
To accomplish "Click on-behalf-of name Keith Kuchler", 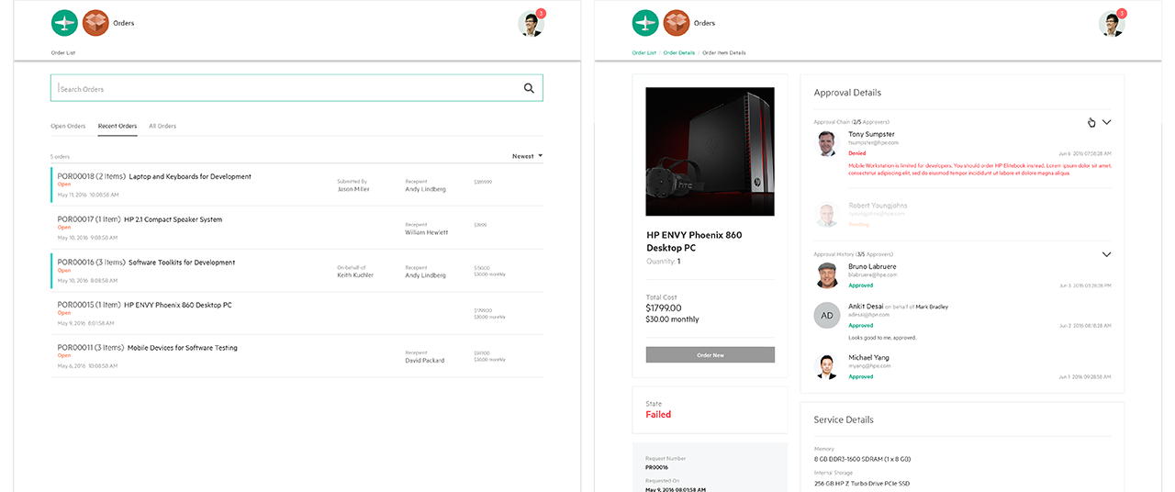I will tap(355, 275).
